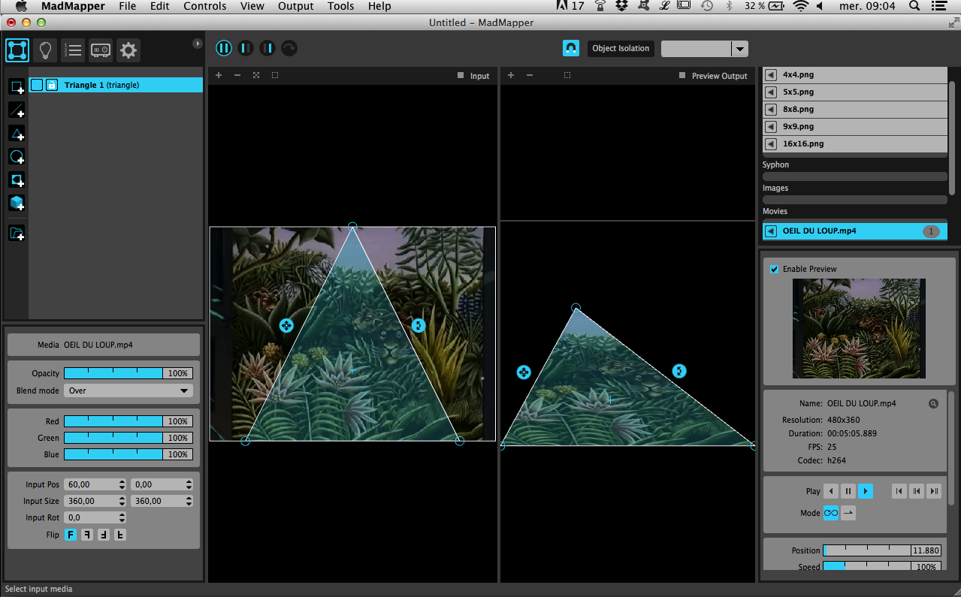Toggle lock on Triangle 1 layer
The width and height of the screenshot is (961, 597).
coord(51,85)
